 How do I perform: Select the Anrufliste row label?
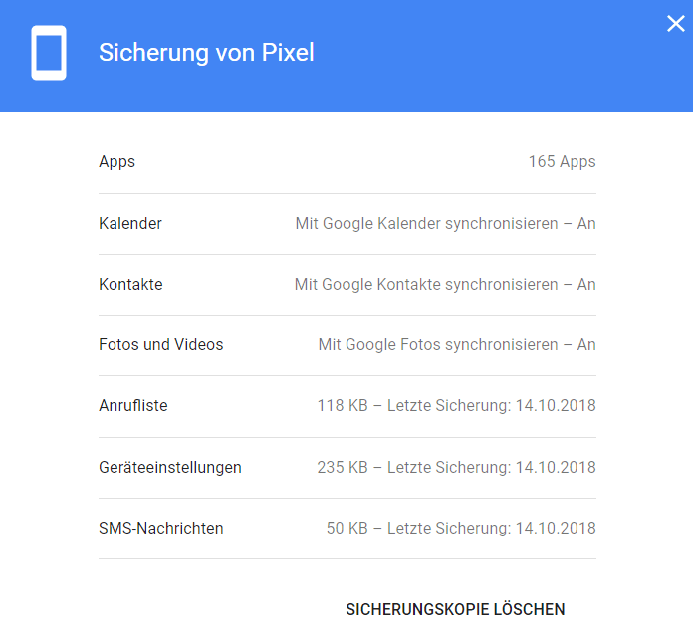tap(133, 405)
